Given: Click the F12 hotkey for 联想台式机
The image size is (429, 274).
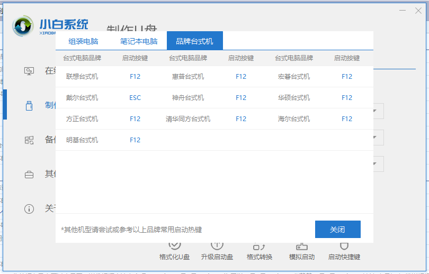Looking at the screenshot, I should tap(135, 77).
